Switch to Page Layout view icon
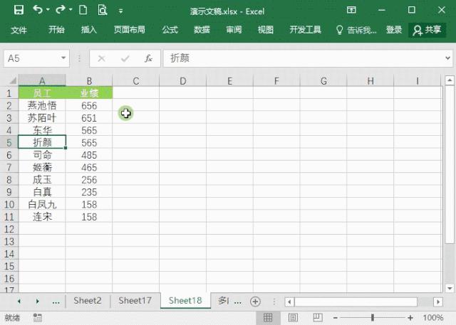 [293, 317]
